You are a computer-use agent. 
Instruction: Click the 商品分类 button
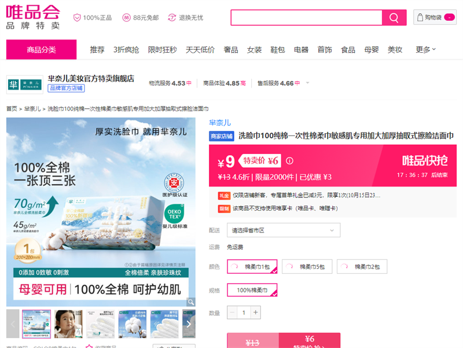pyautogui.click(x=41, y=50)
